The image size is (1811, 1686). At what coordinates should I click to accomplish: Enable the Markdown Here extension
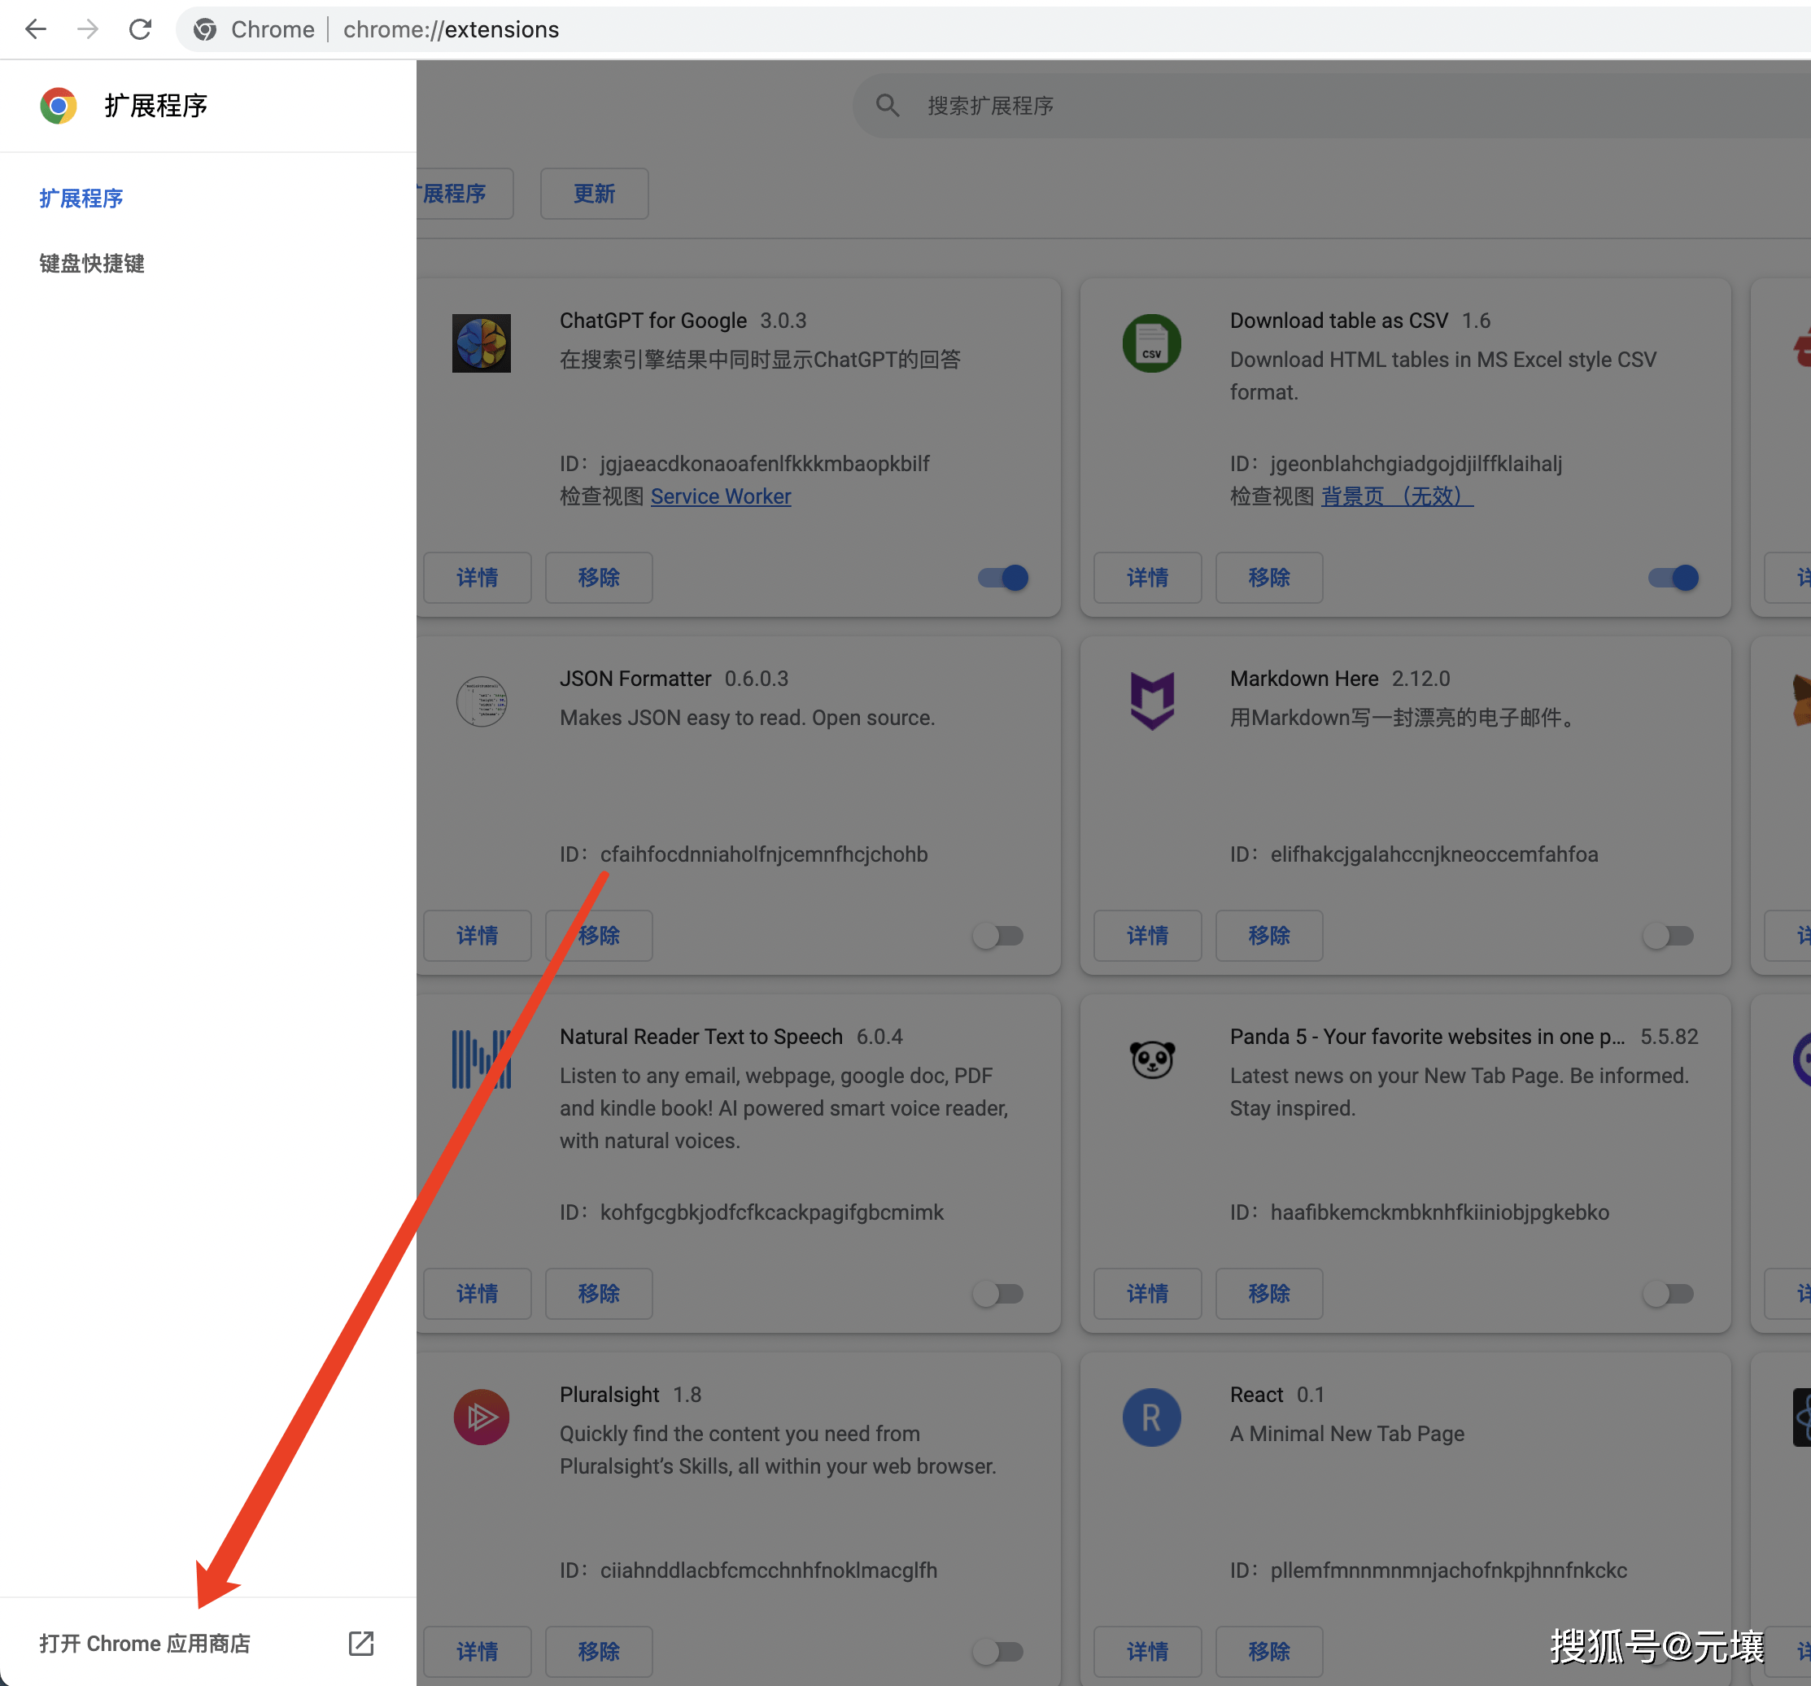click(x=1669, y=936)
